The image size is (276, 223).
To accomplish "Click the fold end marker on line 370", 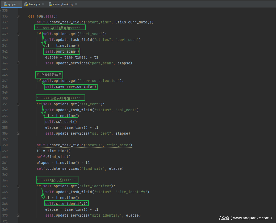I will coord(18,216).
